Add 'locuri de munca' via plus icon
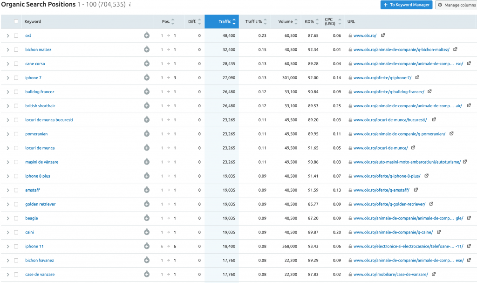 [147, 148]
